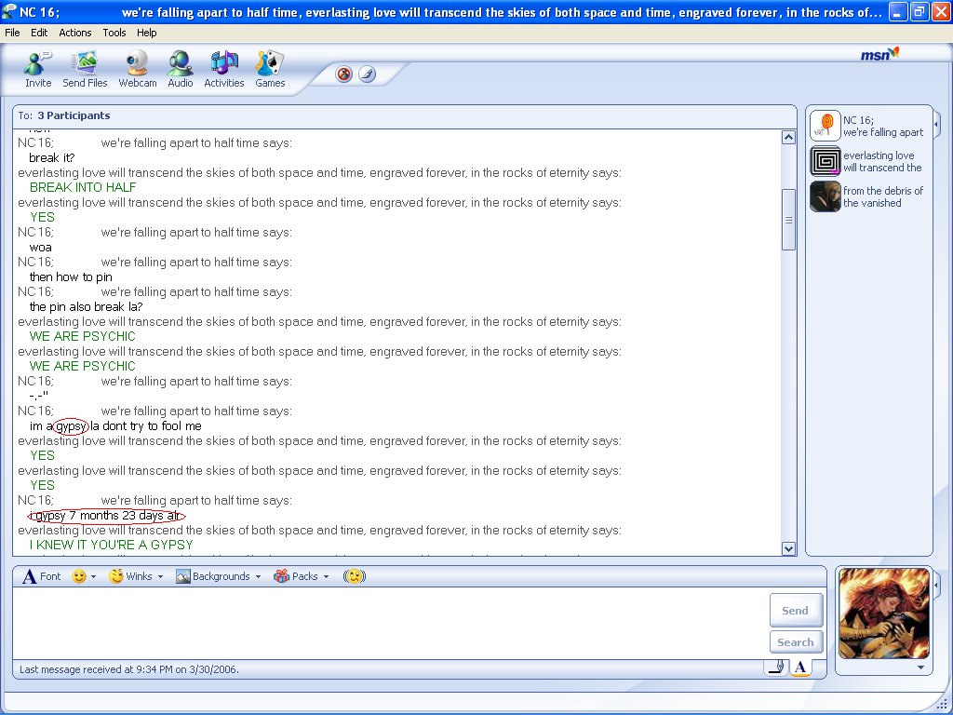Click the 'NC 16; we're falling apart' participant name

[882, 126]
